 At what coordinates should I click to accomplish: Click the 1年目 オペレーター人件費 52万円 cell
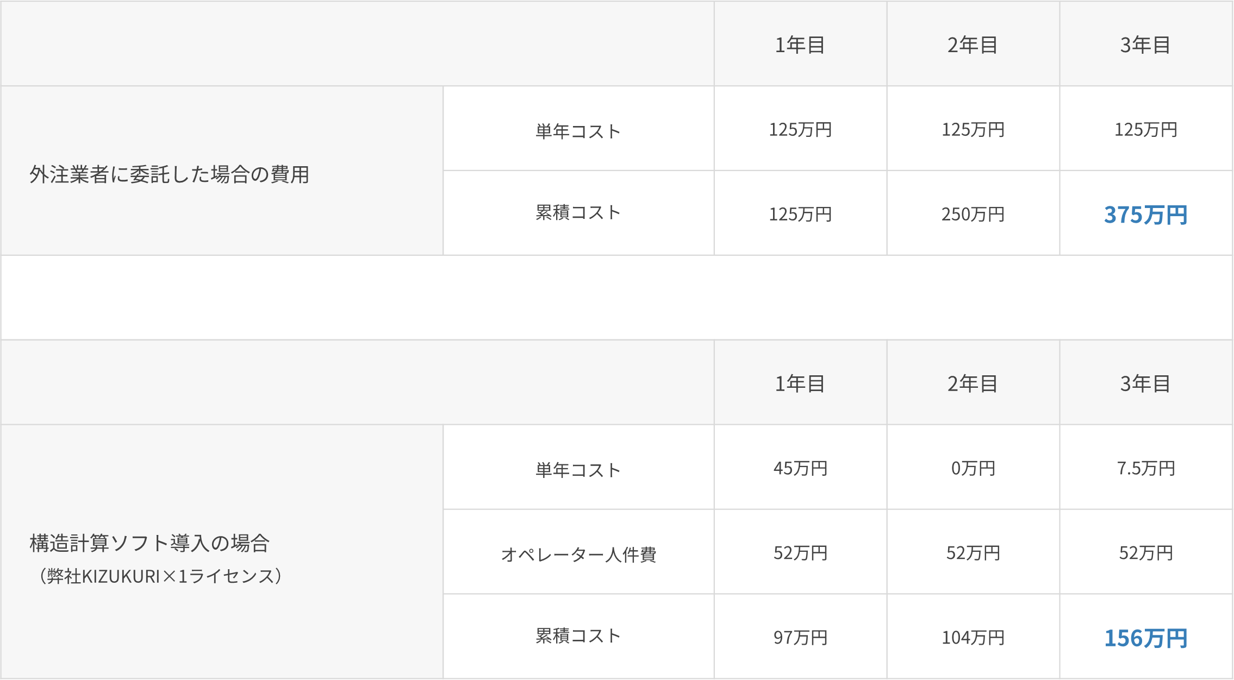coord(800,553)
